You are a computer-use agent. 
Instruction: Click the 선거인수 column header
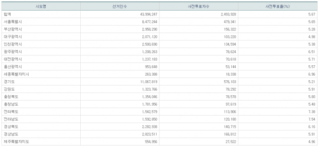pyautogui.click(x=120, y=6)
